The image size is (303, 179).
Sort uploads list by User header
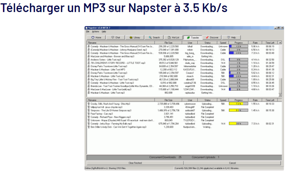190,100
